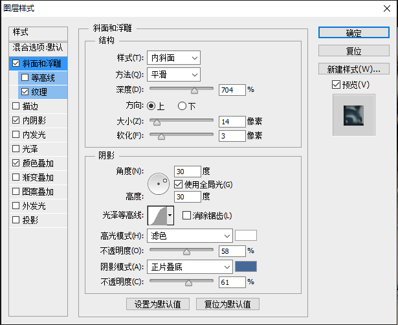This screenshot has height=325, width=398.
Task: Enable the 外发光 checkbox
Action: point(16,205)
